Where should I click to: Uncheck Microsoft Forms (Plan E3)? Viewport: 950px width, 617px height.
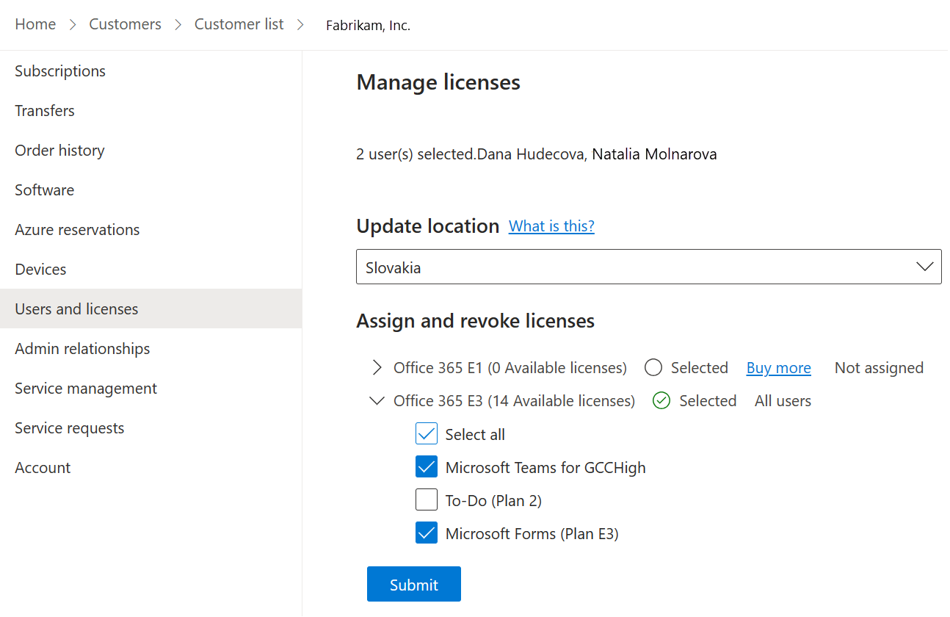pos(426,533)
